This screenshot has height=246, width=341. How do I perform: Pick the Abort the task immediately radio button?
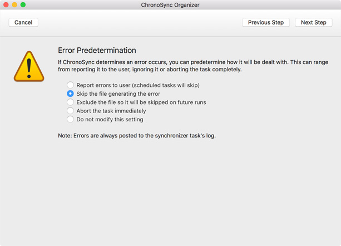point(70,111)
